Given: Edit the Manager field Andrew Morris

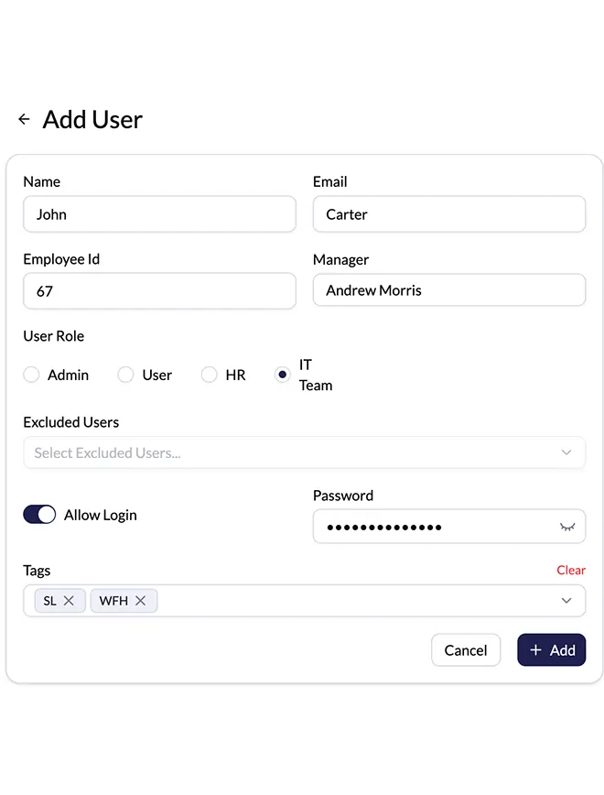Looking at the screenshot, I should pyautogui.click(x=448, y=290).
